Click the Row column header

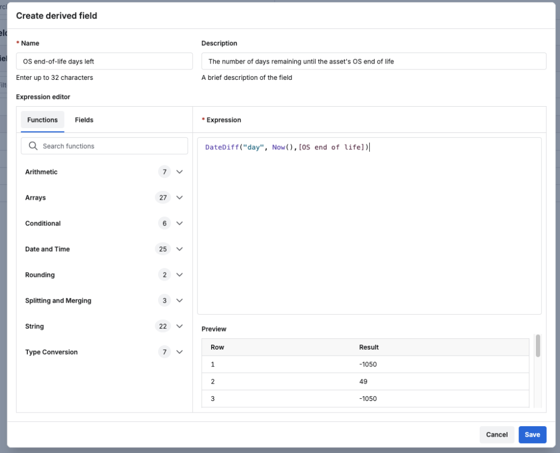(217, 347)
